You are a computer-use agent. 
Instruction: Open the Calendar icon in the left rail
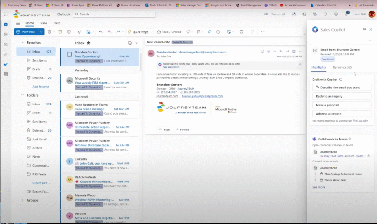pyautogui.click(x=6, y=34)
